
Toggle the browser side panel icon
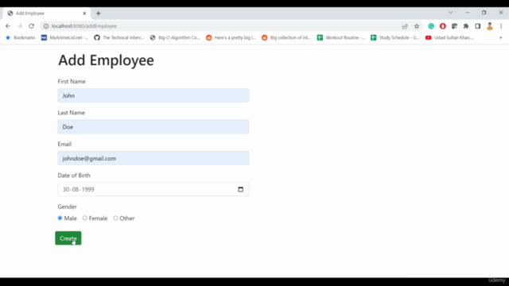[x=478, y=26]
